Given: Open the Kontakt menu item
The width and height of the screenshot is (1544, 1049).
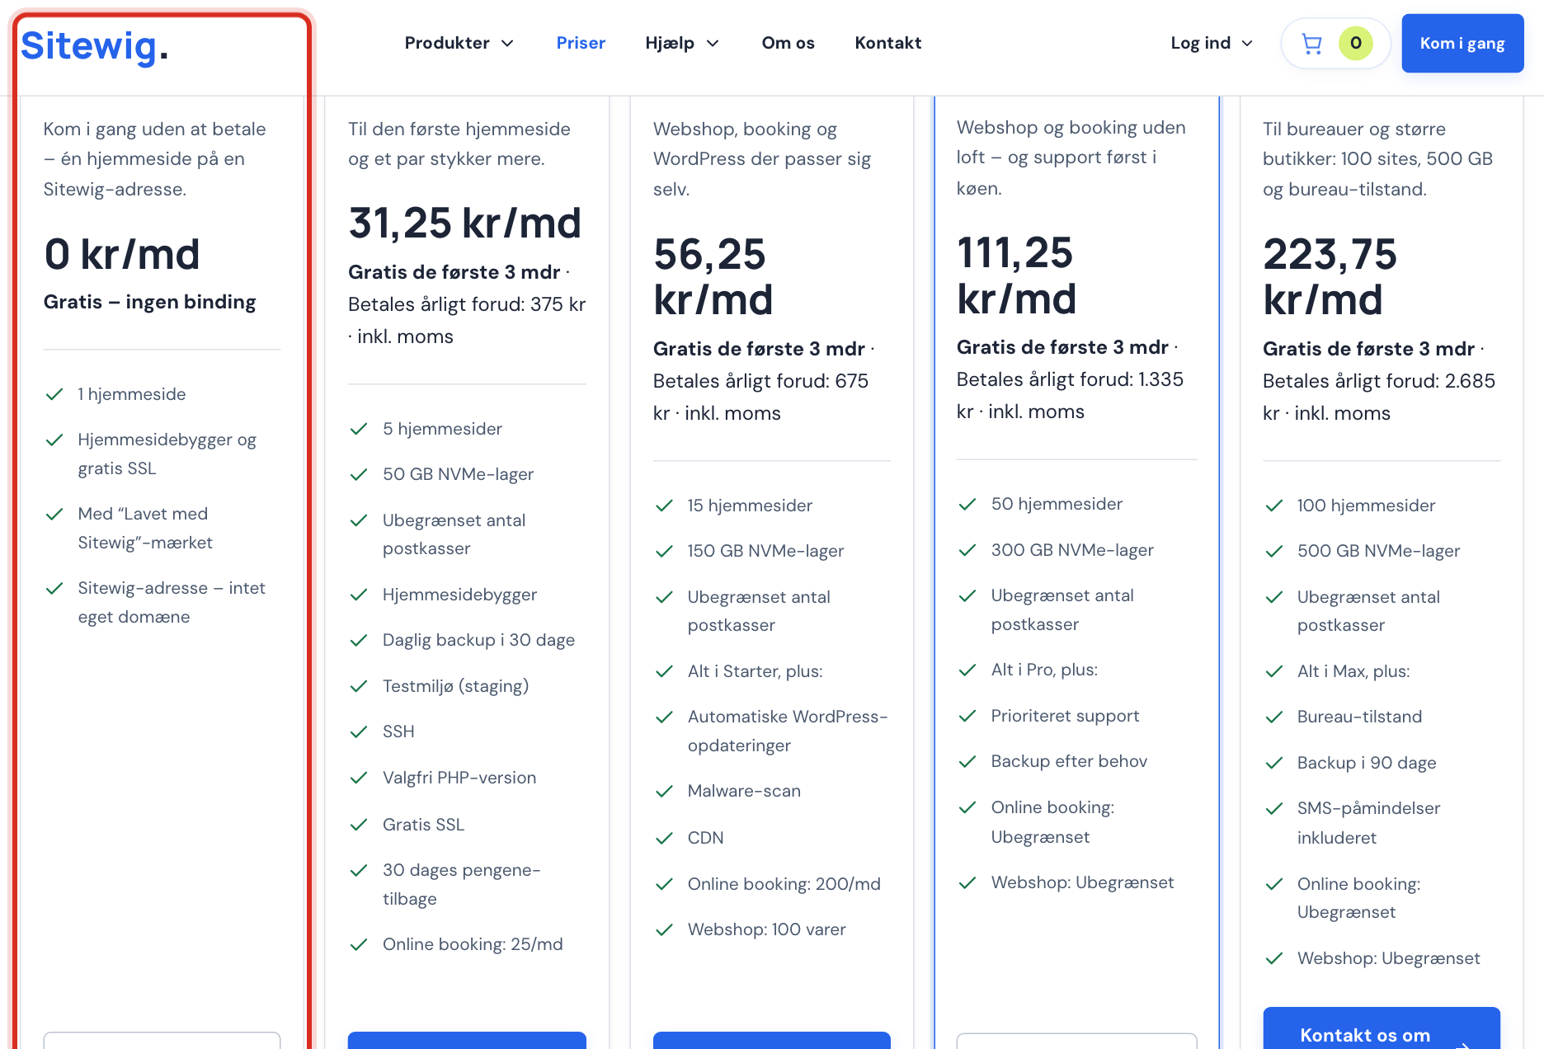Looking at the screenshot, I should (888, 43).
